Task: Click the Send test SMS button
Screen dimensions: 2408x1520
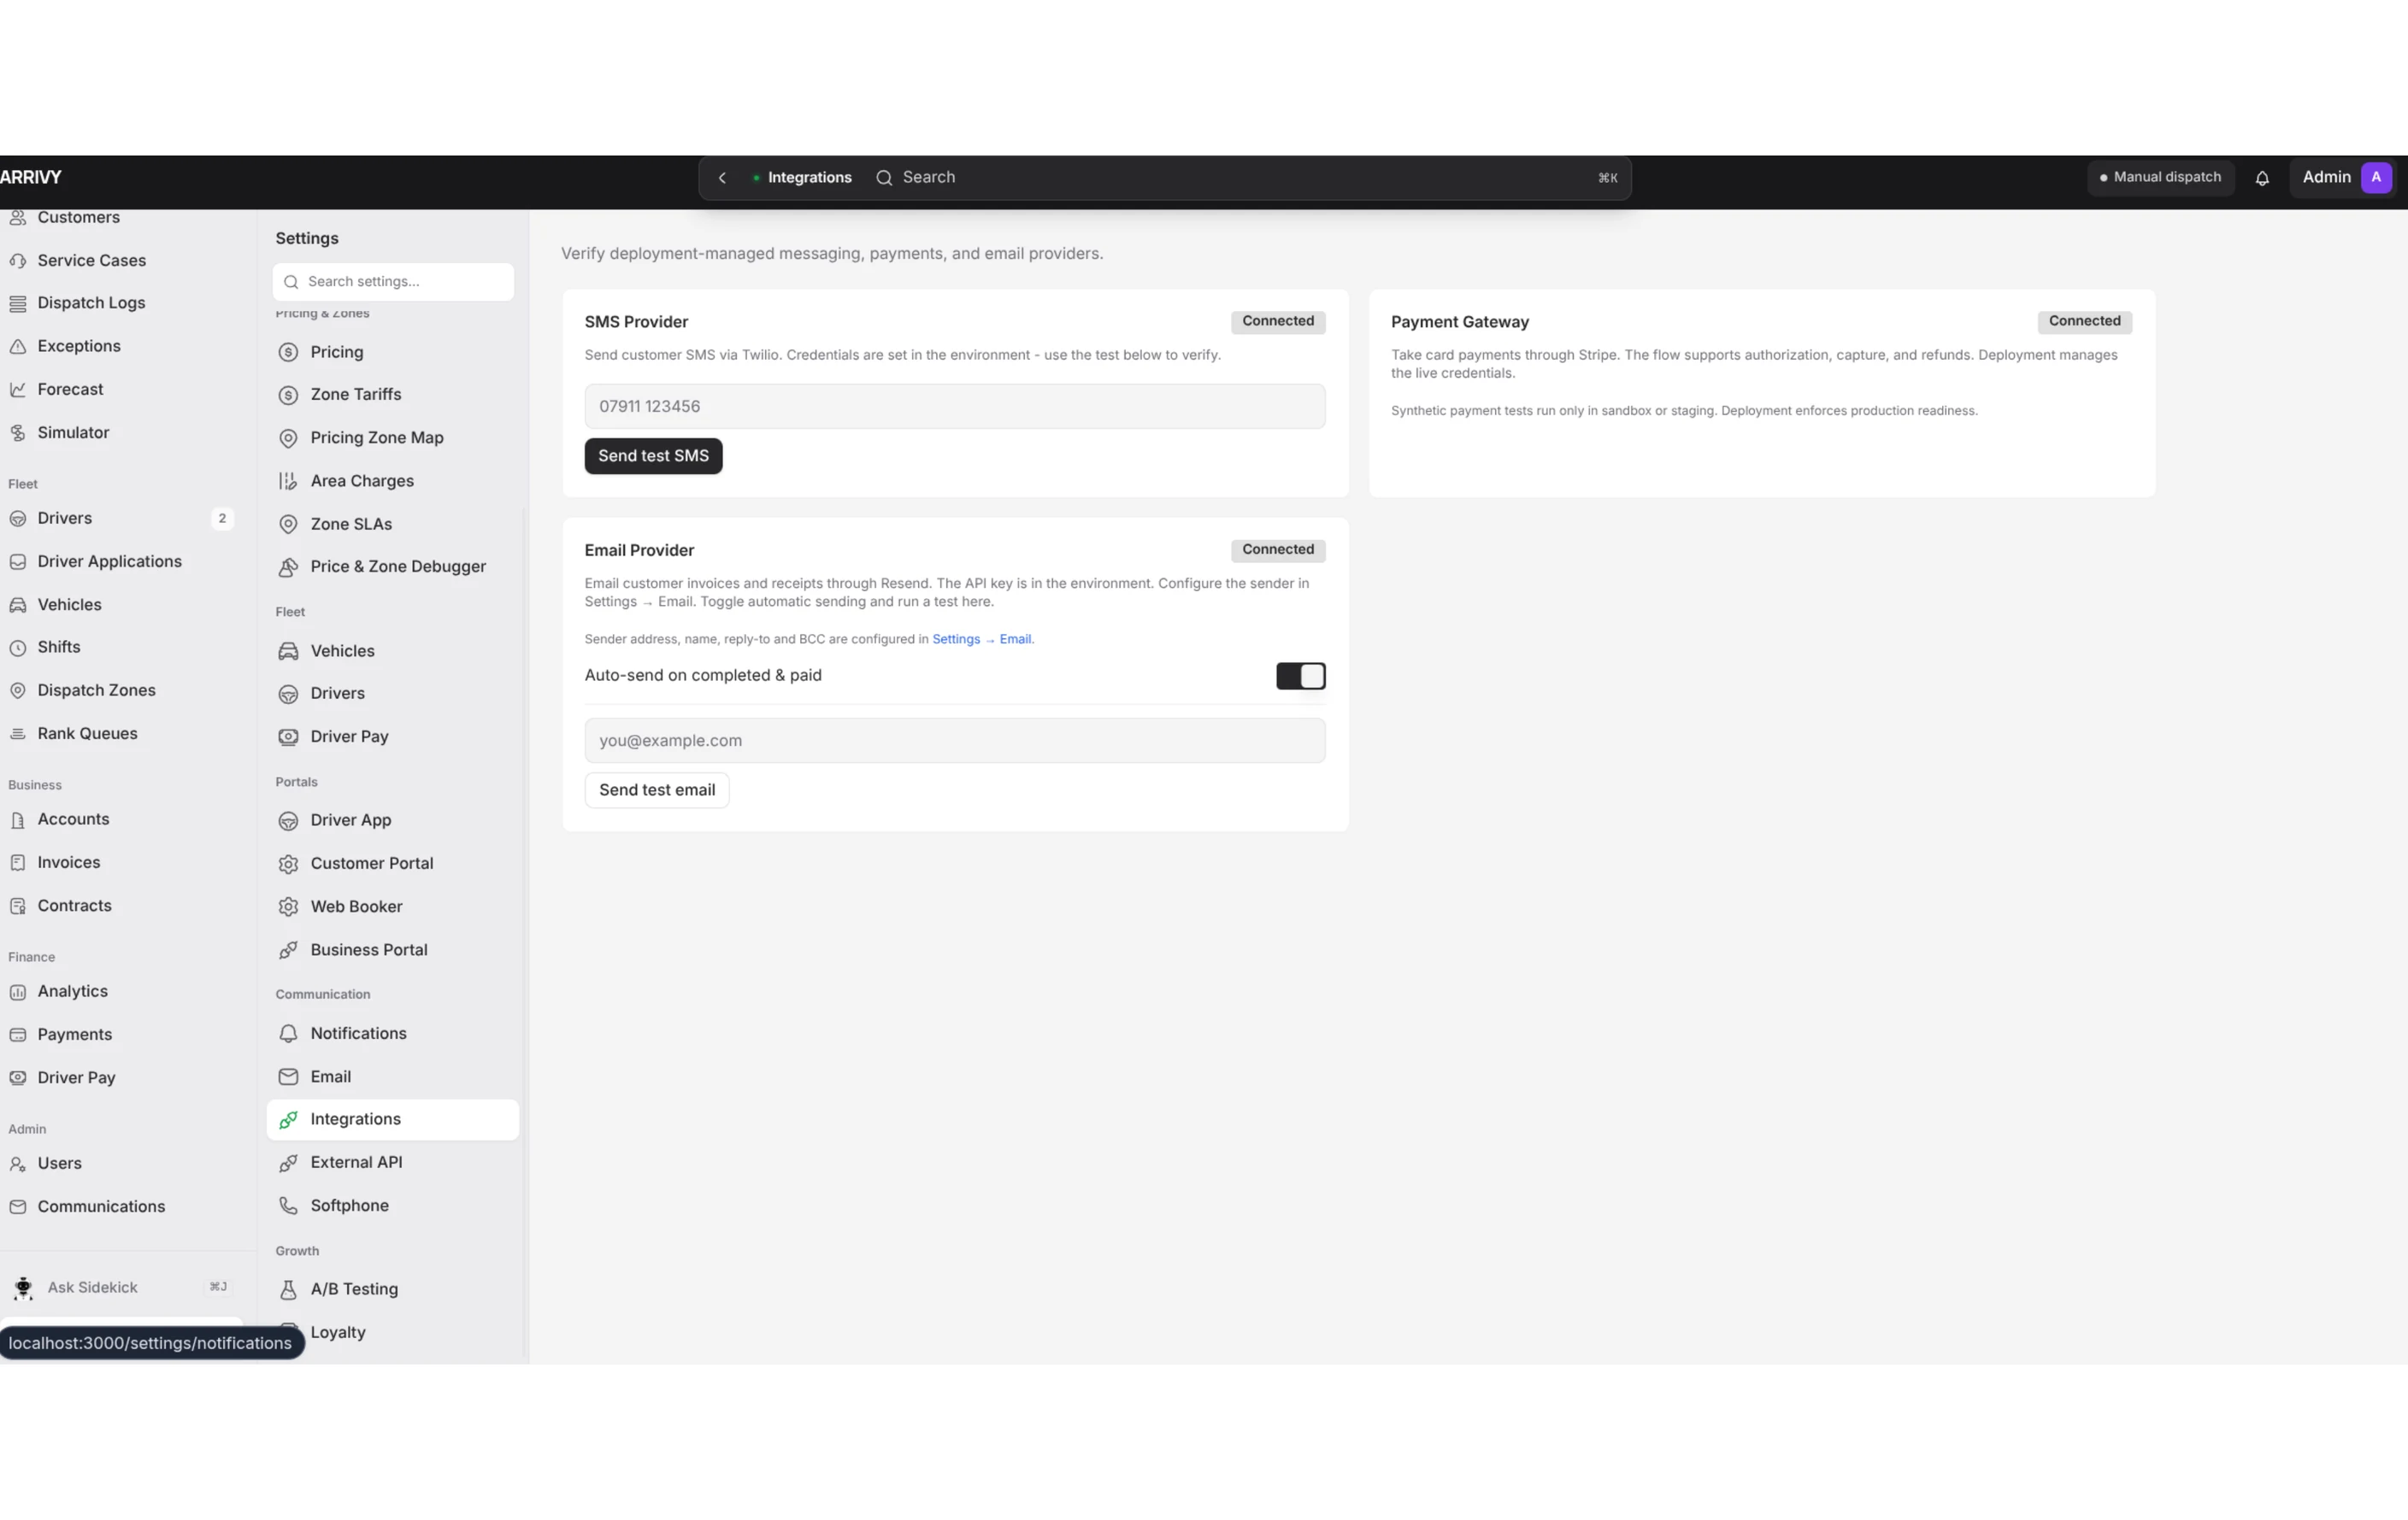Action: (x=653, y=455)
